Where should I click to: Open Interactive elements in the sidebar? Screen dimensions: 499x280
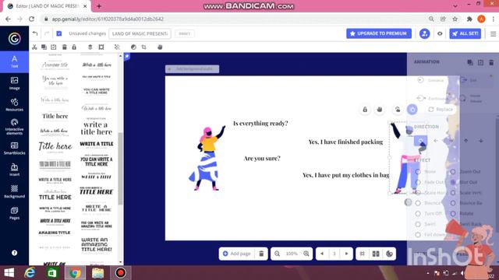(x=14, y=127)
